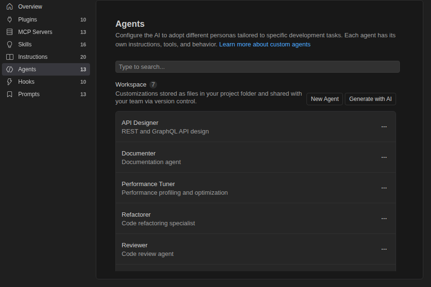431x287 pixels.
Task: Click the Workspace section heading
Action: point(131,85)
